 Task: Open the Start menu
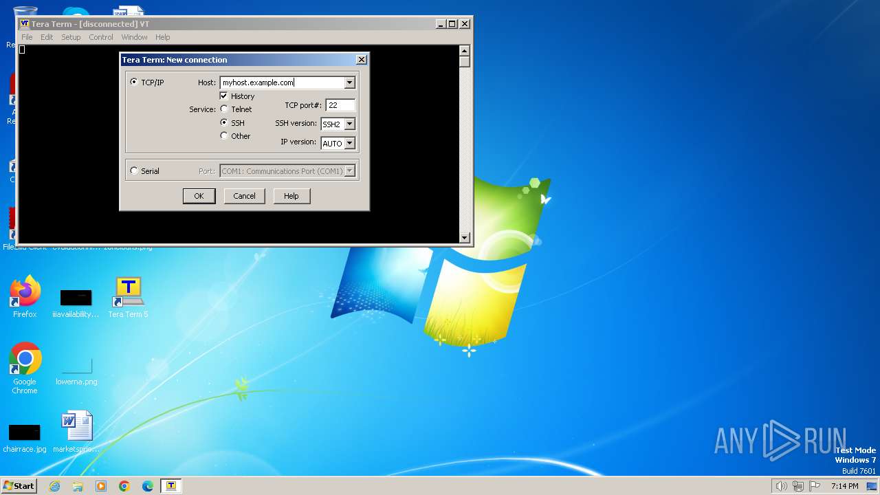tap(19, 486)
